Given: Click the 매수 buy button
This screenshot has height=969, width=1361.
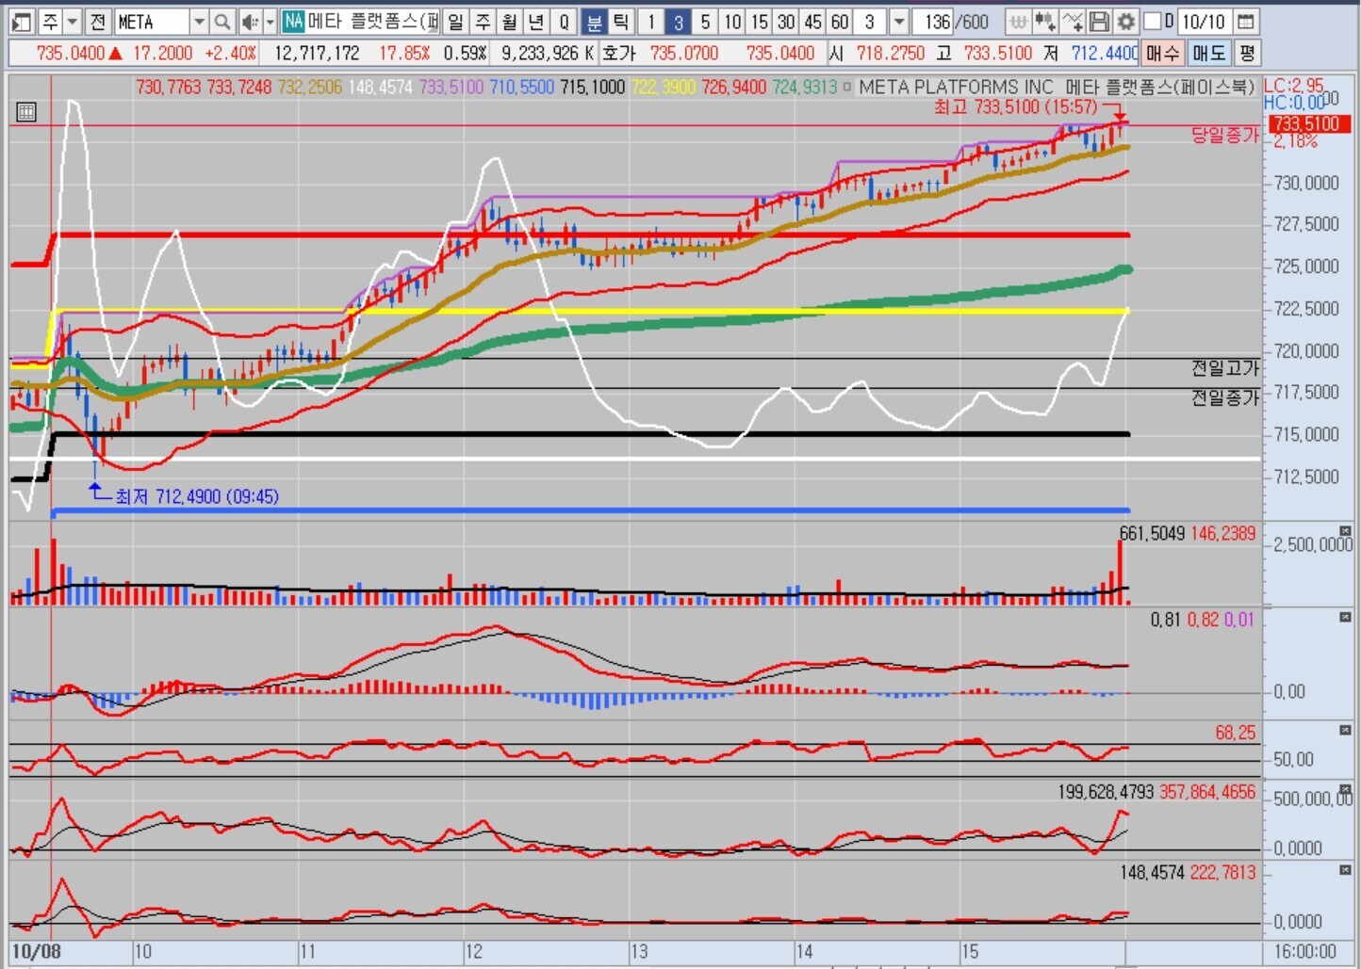Looking at the screenshot, I should pyautogui.click(x=1162, y=53).
